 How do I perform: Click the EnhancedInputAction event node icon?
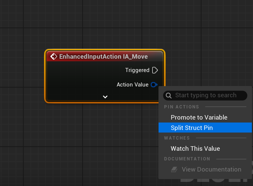[54, 56]
